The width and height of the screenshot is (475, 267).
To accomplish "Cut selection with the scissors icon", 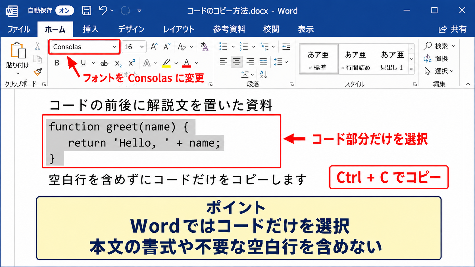I will [37, 46].
